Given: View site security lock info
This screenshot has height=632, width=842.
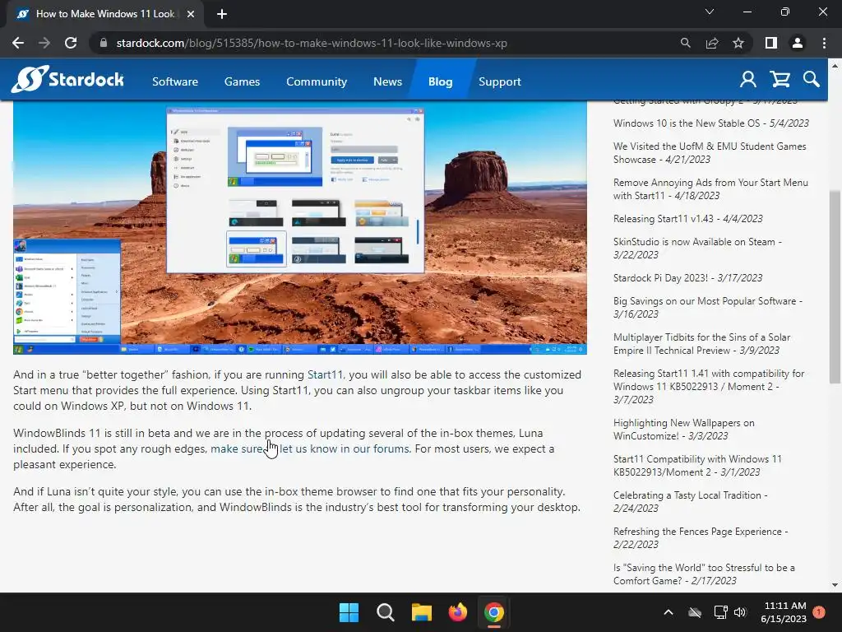Looking at the screenshot, I should (104, 43).
